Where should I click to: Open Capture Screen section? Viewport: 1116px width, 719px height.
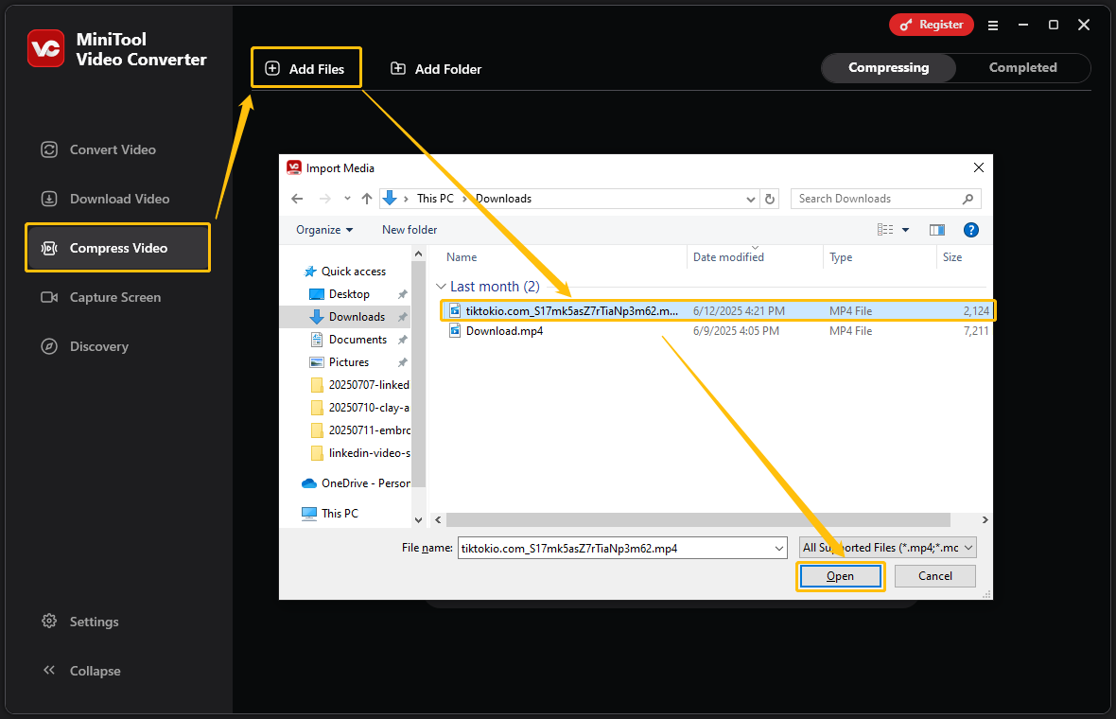115,297
